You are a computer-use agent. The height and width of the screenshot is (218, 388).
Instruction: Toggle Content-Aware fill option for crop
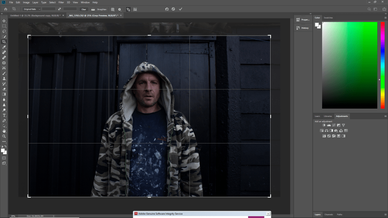[x=135, y=9]
